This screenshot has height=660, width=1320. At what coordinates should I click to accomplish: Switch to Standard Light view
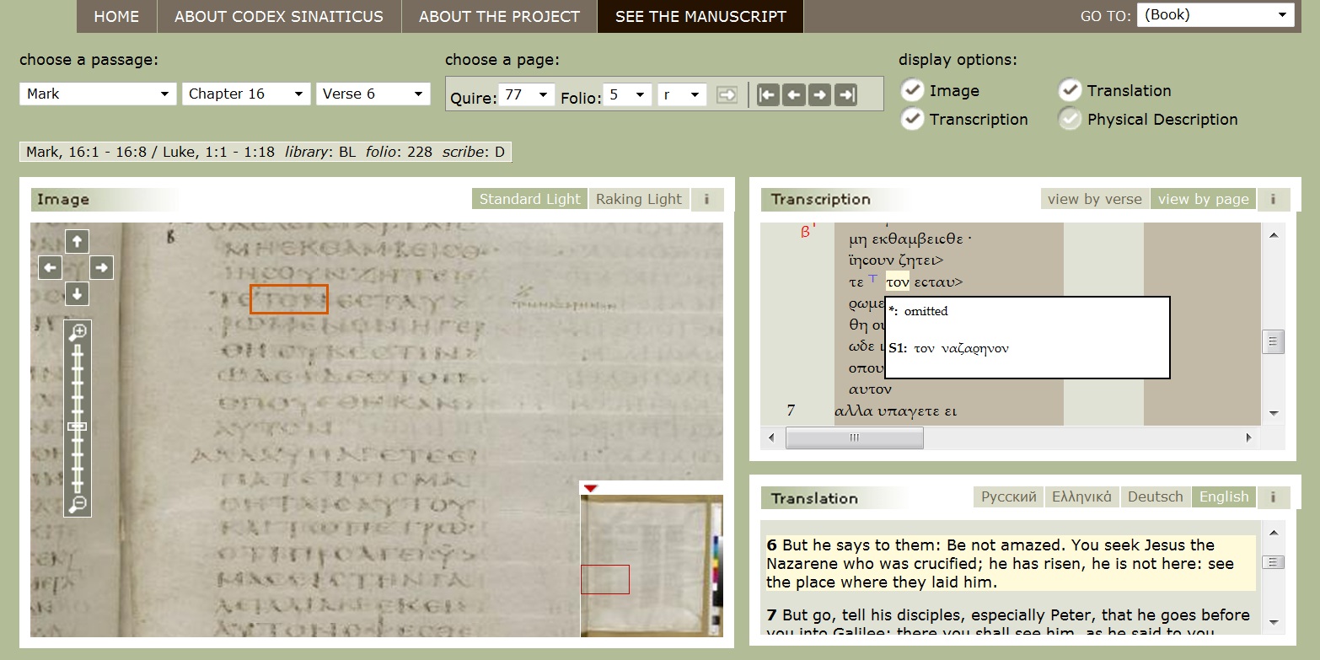click(x=529, y=200)
